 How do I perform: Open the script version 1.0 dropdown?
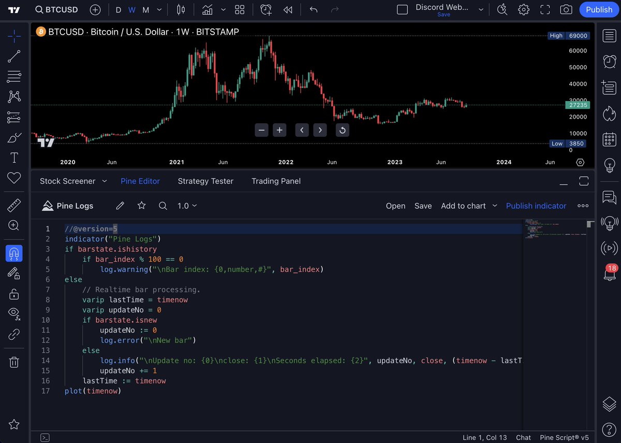187,206
